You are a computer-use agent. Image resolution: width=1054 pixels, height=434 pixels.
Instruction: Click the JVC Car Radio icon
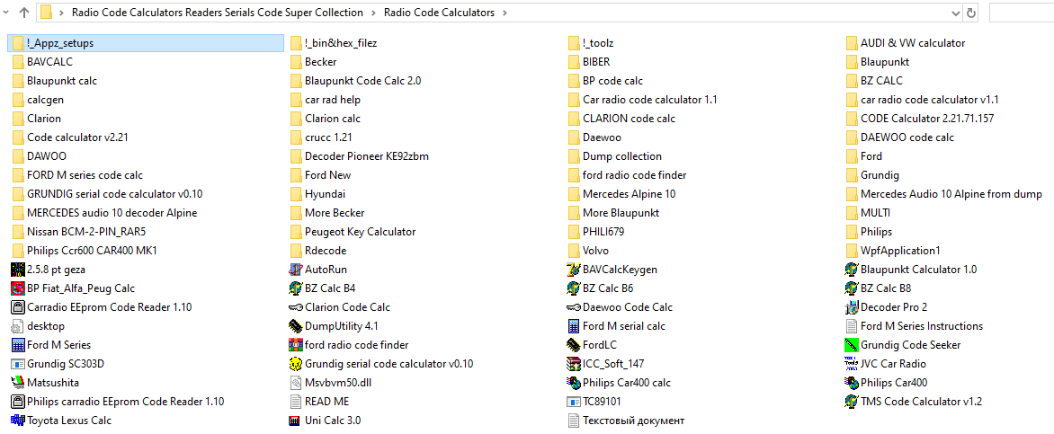pyautogui.click(x=851, y=363)
